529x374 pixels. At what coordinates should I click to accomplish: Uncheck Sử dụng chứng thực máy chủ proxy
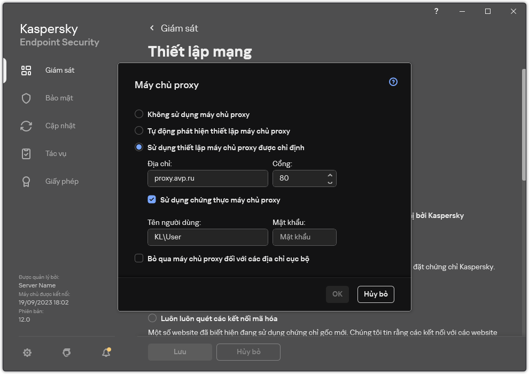pos(152,199)
